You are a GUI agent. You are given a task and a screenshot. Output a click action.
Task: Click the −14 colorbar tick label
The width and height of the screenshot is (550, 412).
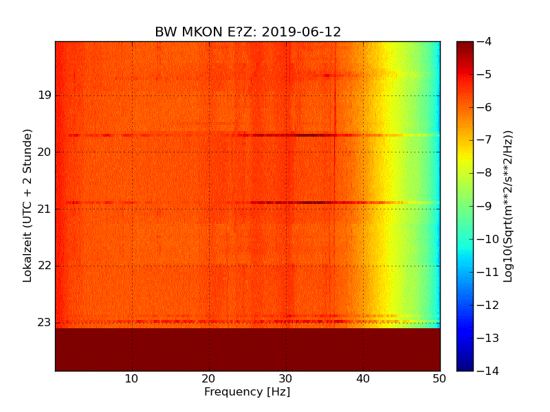488,371
